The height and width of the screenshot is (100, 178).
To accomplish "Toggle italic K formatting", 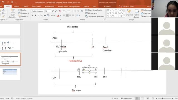I will pyautogui.click(x=36, y=15).
